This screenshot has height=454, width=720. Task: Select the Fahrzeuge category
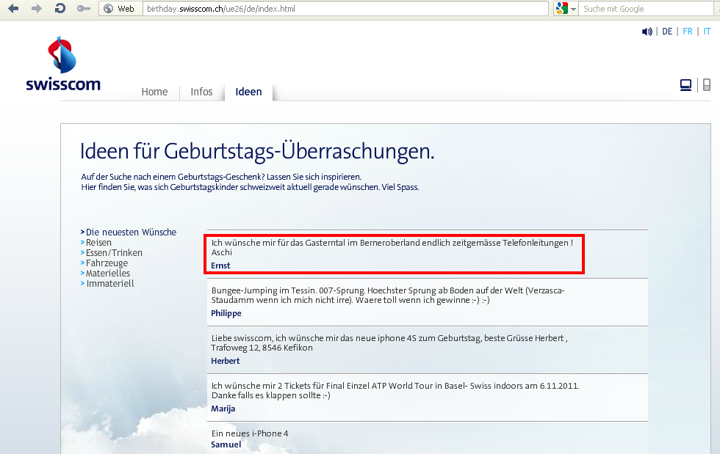(107, 263)
